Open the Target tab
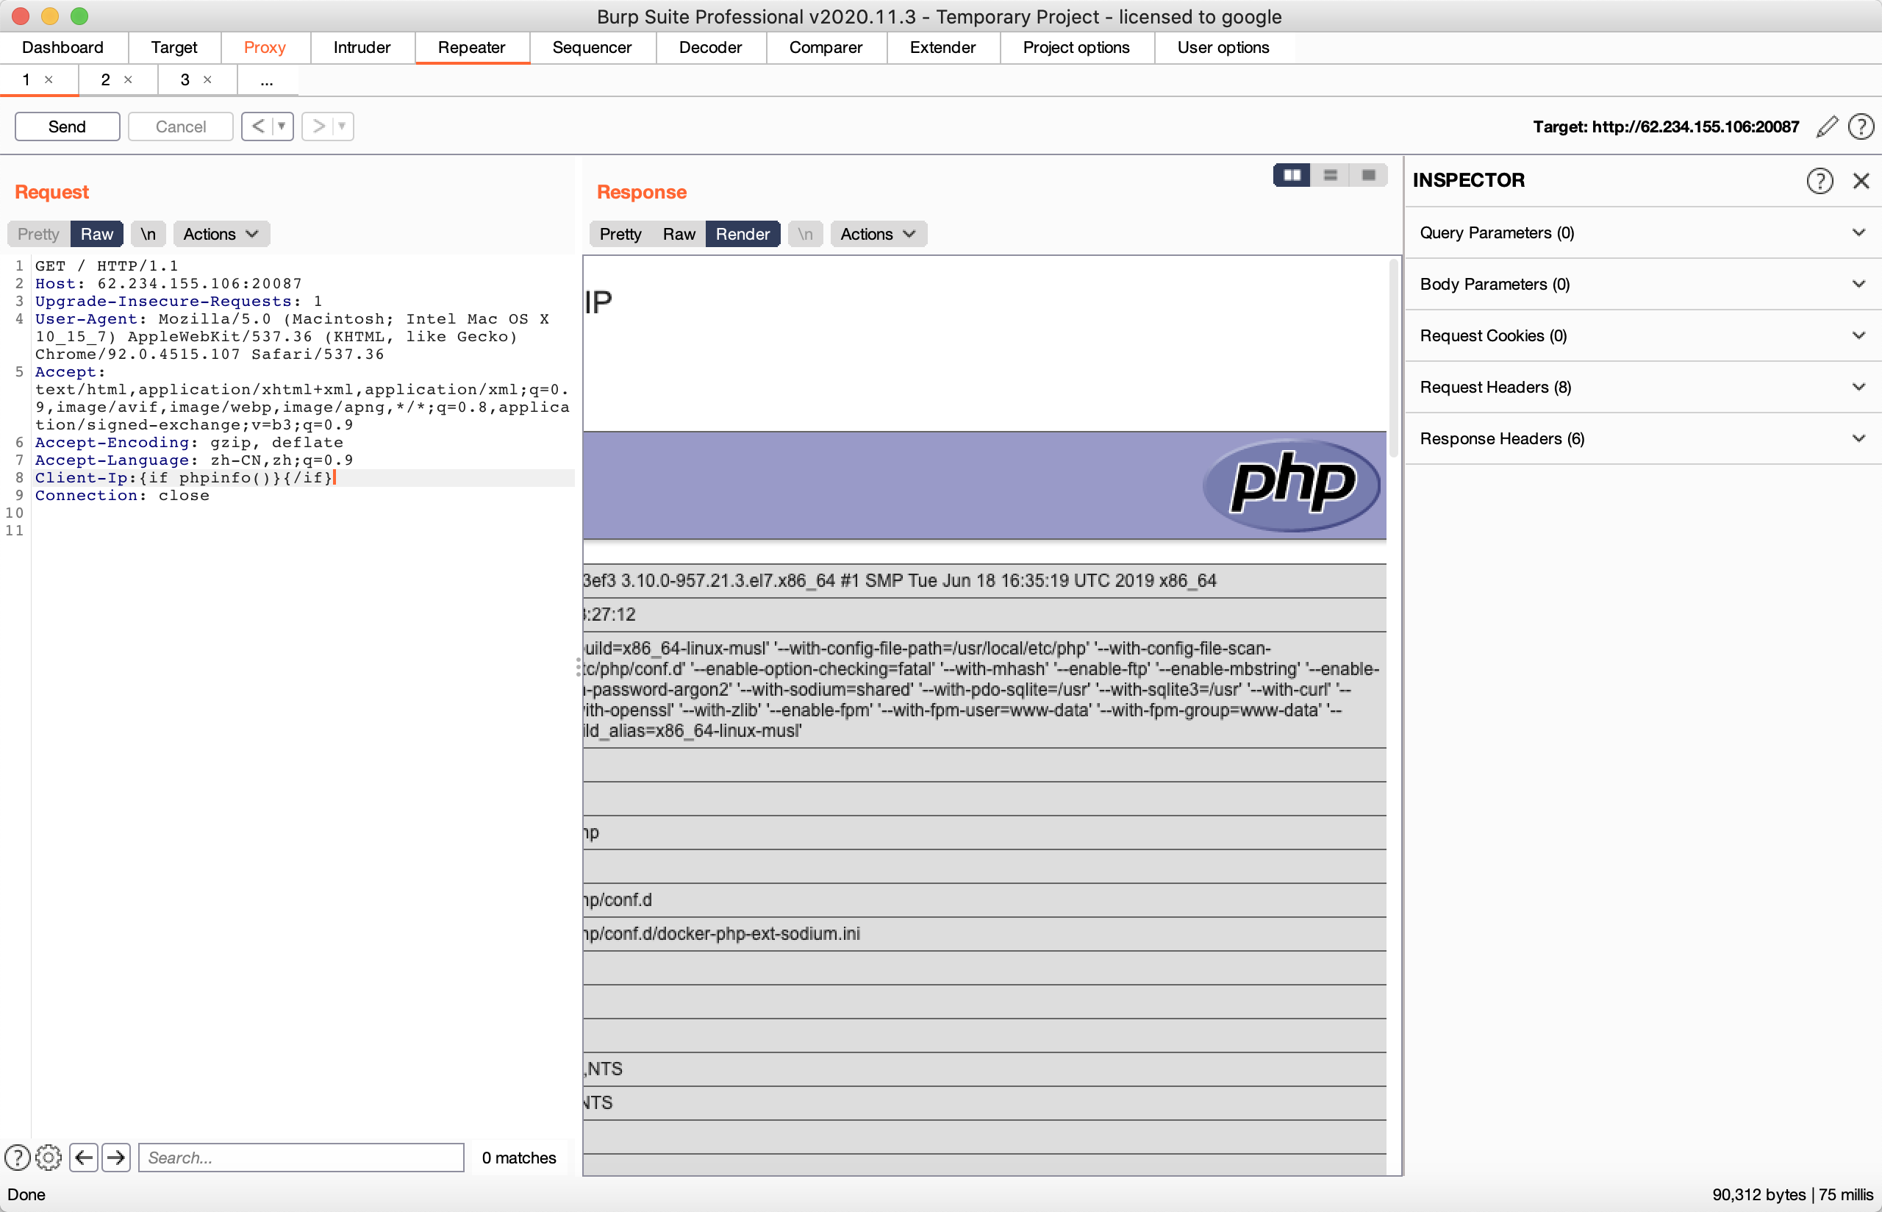 point(173,47)
